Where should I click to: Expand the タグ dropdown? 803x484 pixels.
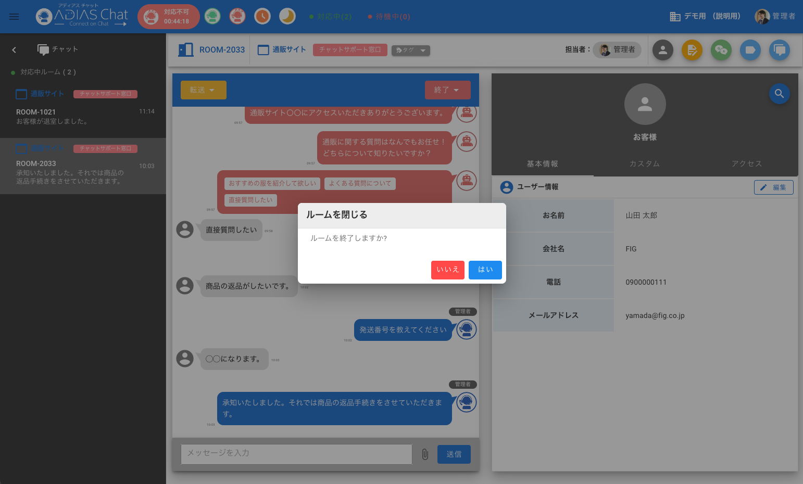[x=410, y=50]
